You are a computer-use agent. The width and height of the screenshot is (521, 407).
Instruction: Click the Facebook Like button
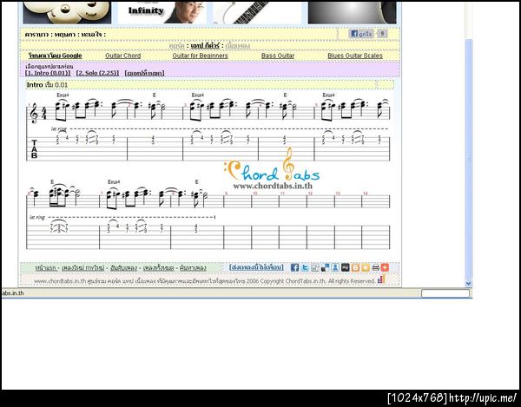pyautogui.click(x=361, y=34)
